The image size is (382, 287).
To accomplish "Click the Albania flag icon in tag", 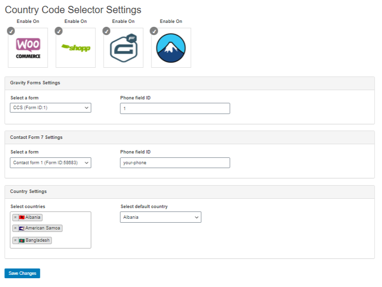I will point(21,217).
